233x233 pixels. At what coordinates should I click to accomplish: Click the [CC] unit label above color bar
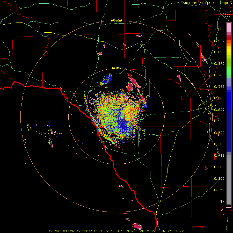(x=221, y=18)
